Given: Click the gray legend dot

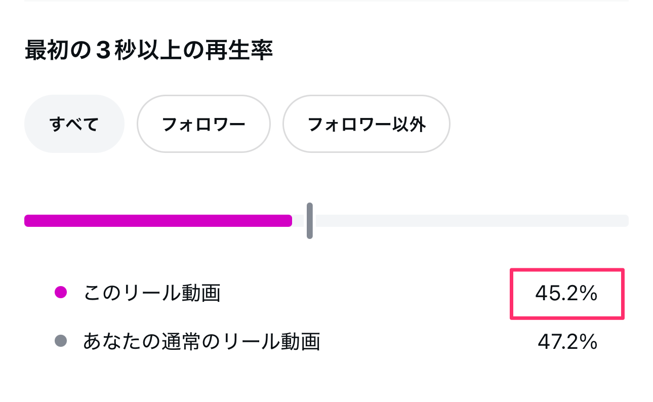Looking at the screenshot, I should [x=61, y=341].
